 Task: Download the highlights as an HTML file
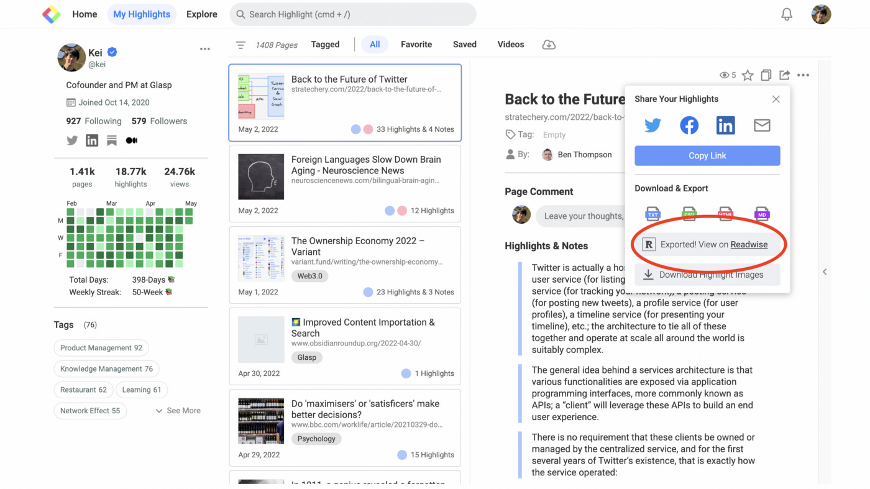pyautogui.click(x=725, y=213)
